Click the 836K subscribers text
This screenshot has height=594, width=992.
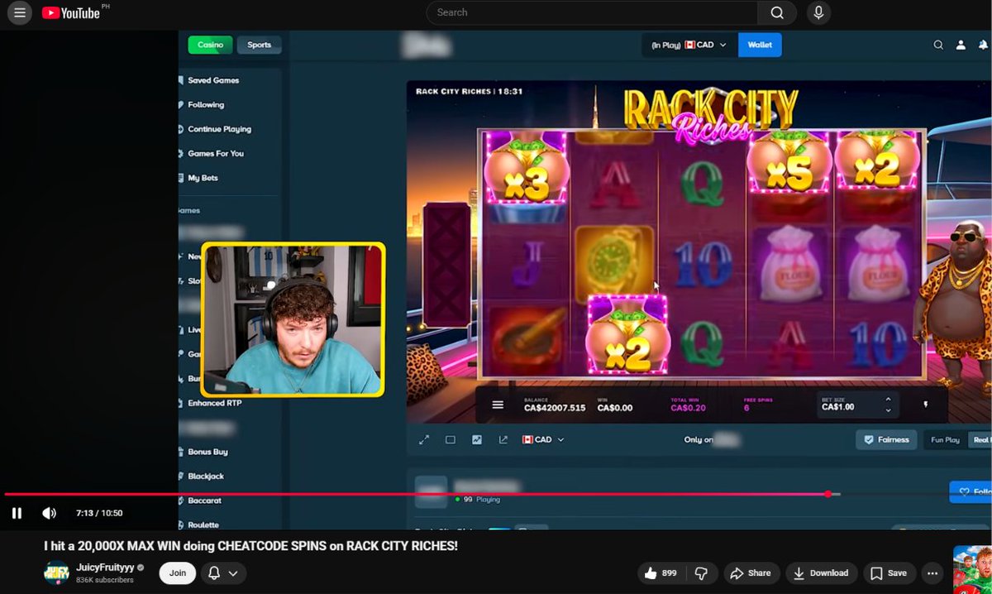click(x=105, y=580)
